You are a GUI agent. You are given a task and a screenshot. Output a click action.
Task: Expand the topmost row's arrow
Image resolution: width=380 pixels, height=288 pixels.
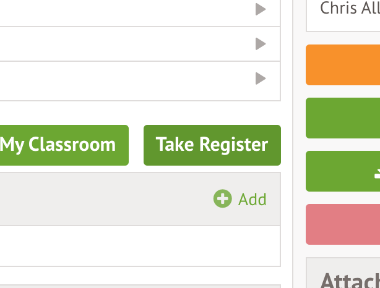click(261, 9)
